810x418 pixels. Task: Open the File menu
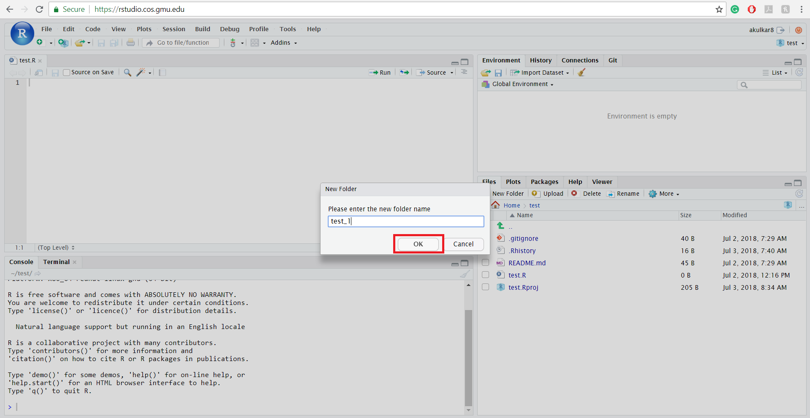[46, 29]
